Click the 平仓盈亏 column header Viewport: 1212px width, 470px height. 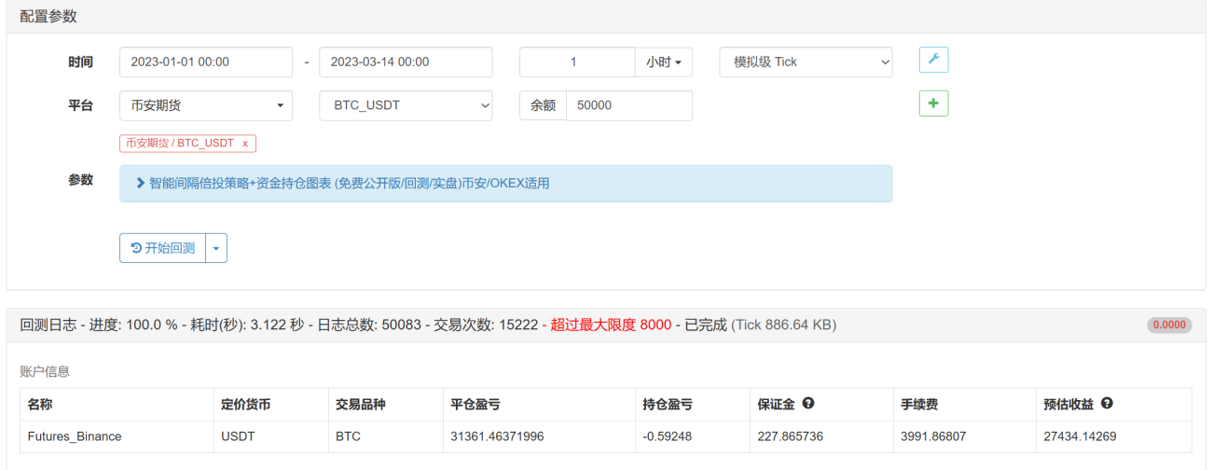click(475, 405)
